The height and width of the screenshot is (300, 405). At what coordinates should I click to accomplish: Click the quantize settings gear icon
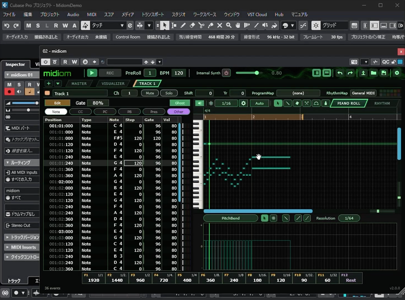243,103
